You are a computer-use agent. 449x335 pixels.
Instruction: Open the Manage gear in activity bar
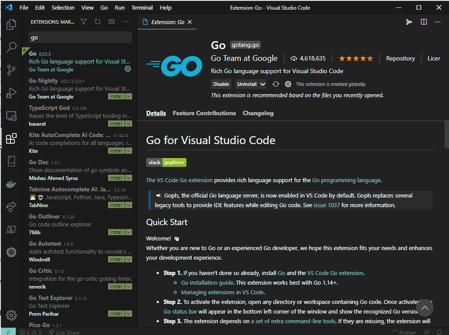click(11, 315)
